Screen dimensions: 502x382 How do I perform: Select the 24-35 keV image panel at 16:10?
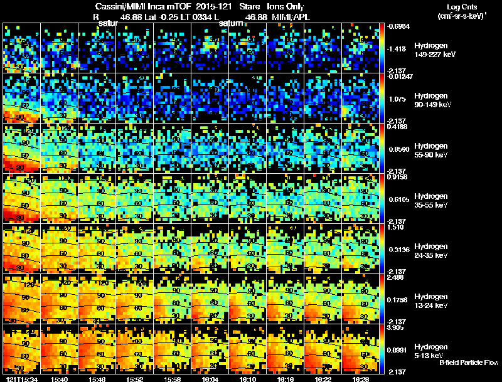247,249
